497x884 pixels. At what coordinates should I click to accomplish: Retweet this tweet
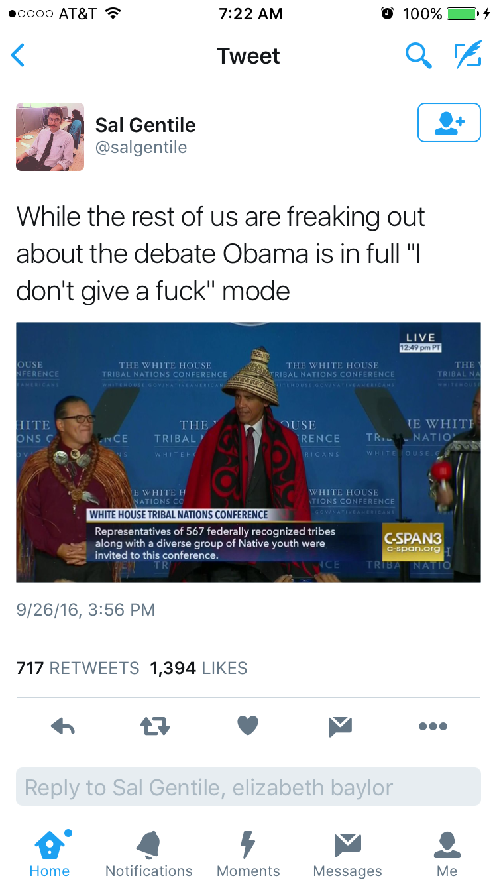click(155, 726)
